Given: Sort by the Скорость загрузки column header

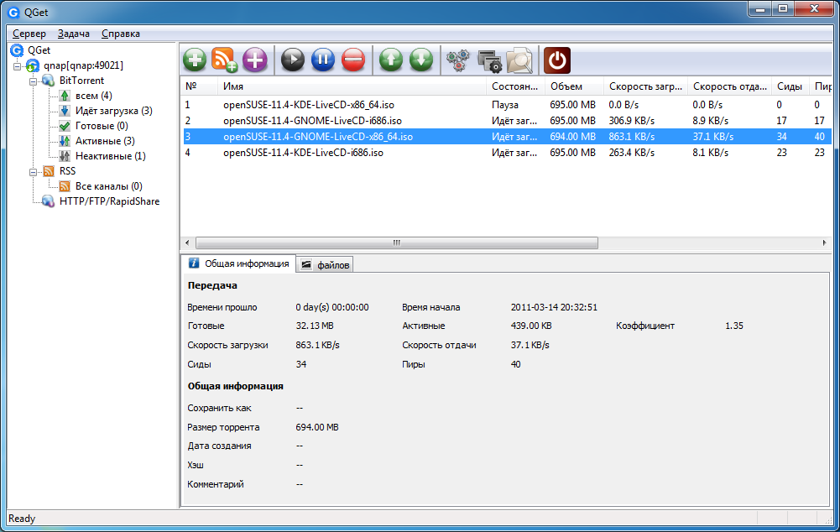Looking at the screenshot, I should (x=645, y=86).
